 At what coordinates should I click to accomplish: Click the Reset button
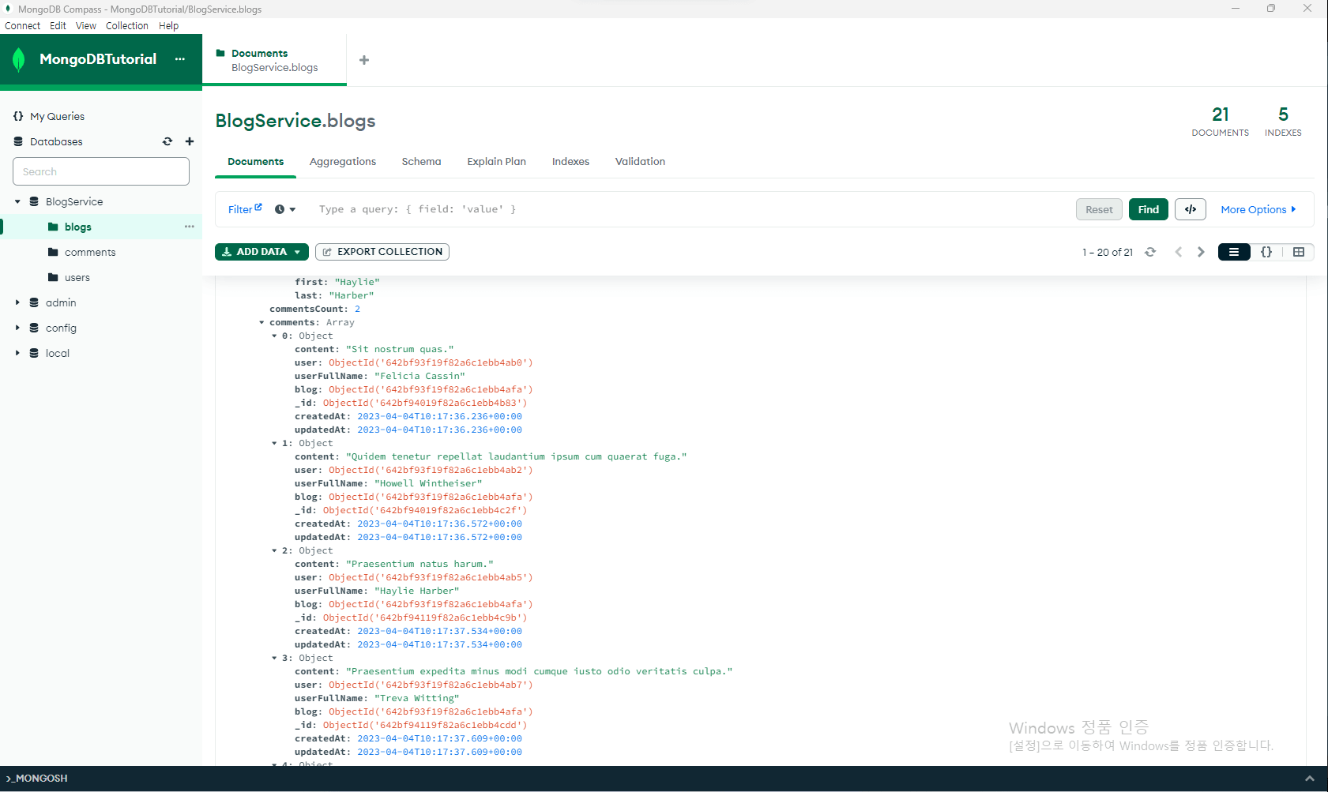1099,209
